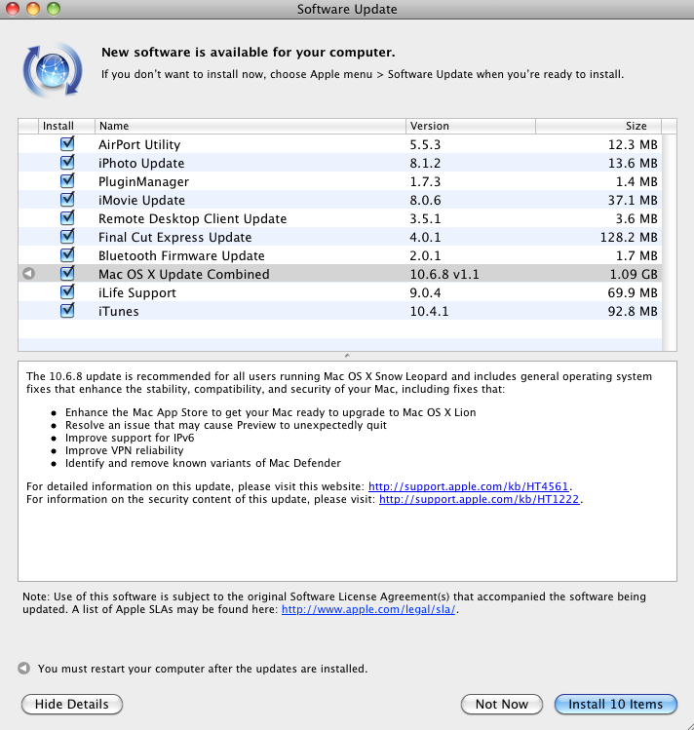The height and width of the screenshot is (730, 694).
Task: Open the support.apple.com/kb/HT4561 link
Action: point(468,486)
